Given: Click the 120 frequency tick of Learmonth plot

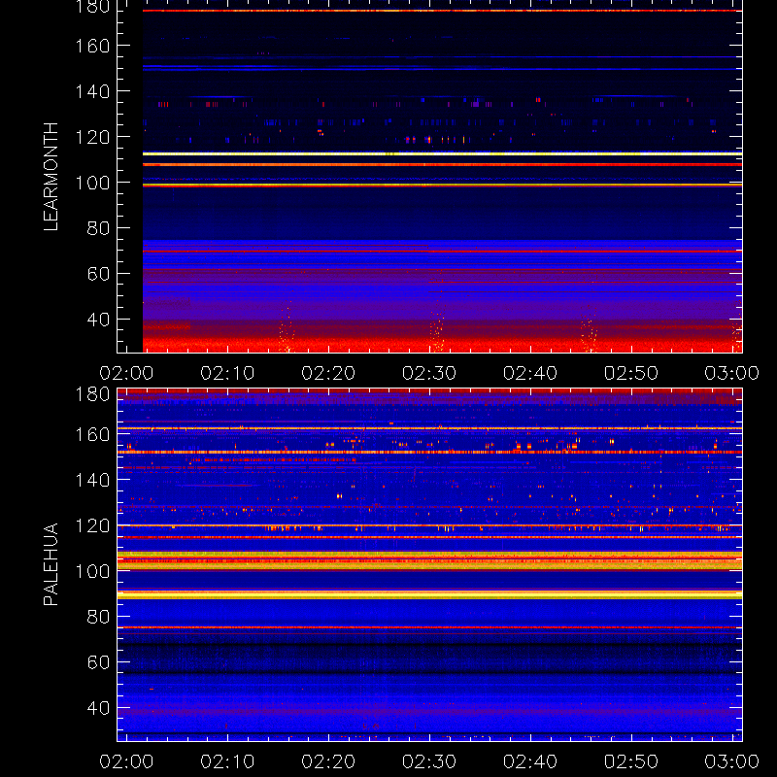Looking at the screenshot, I should 92,137.
